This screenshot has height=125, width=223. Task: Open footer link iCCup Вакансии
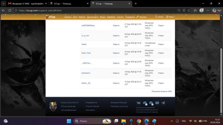click(x=69, y=110)
